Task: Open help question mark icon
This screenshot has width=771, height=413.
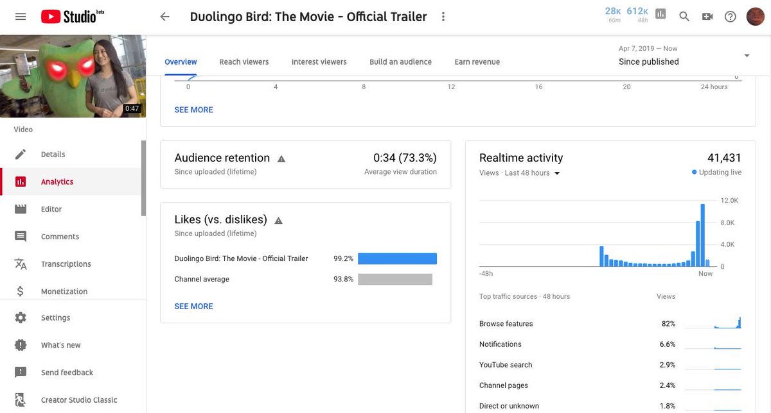Action: [730, 17]
